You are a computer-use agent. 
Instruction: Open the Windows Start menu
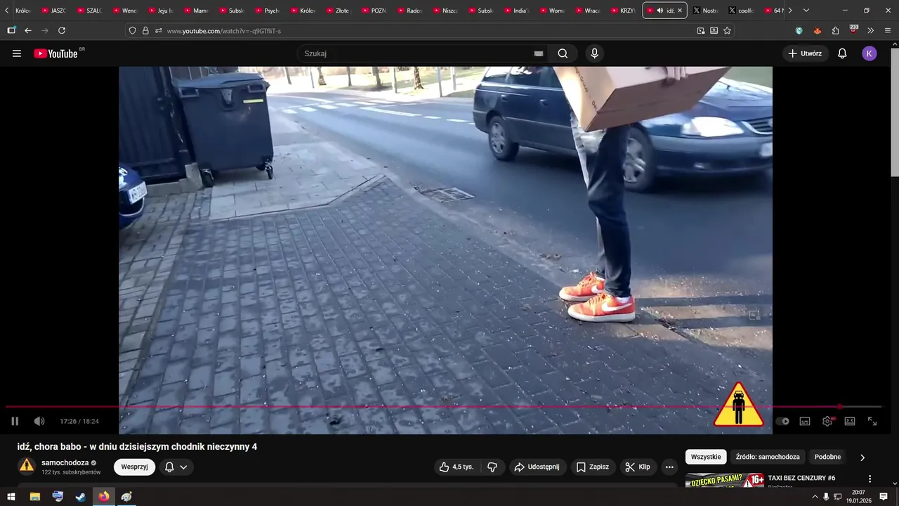[11, 497]
